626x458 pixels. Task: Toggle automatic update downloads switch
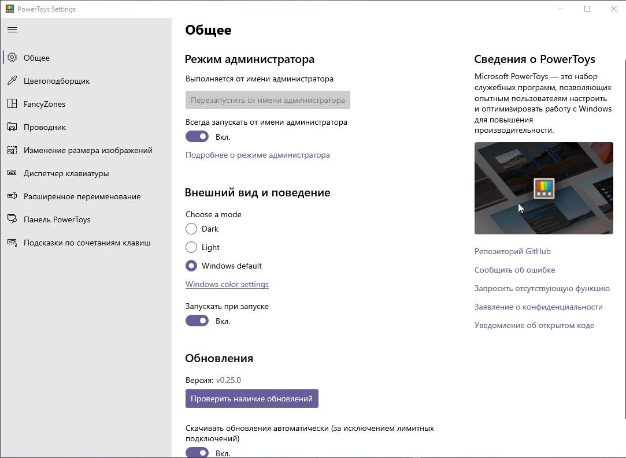(x=197, y=453)
